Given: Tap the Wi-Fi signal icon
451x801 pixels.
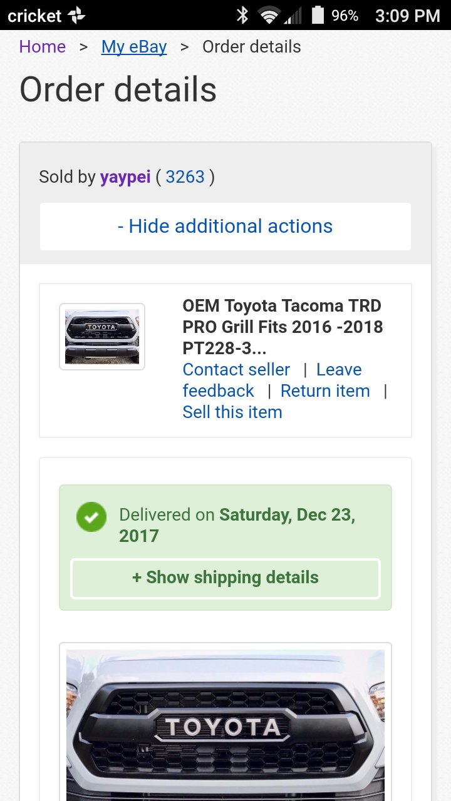Looking at the screenshot, I should coord(269,16).
